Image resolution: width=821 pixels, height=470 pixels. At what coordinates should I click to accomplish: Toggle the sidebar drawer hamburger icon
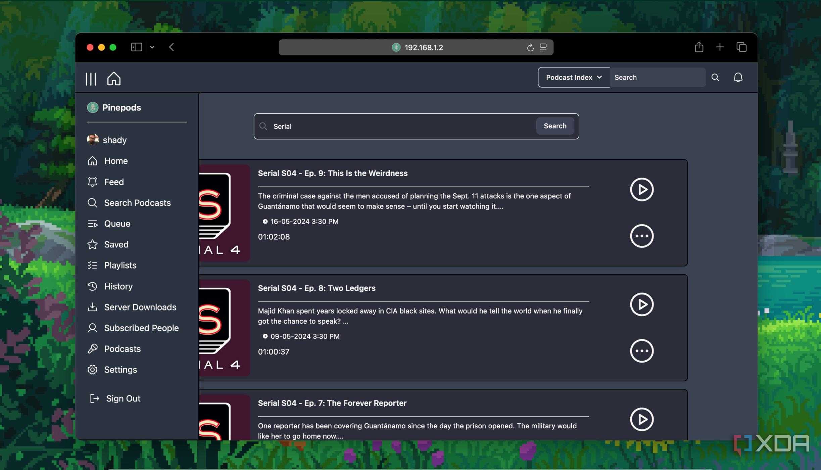91,79
